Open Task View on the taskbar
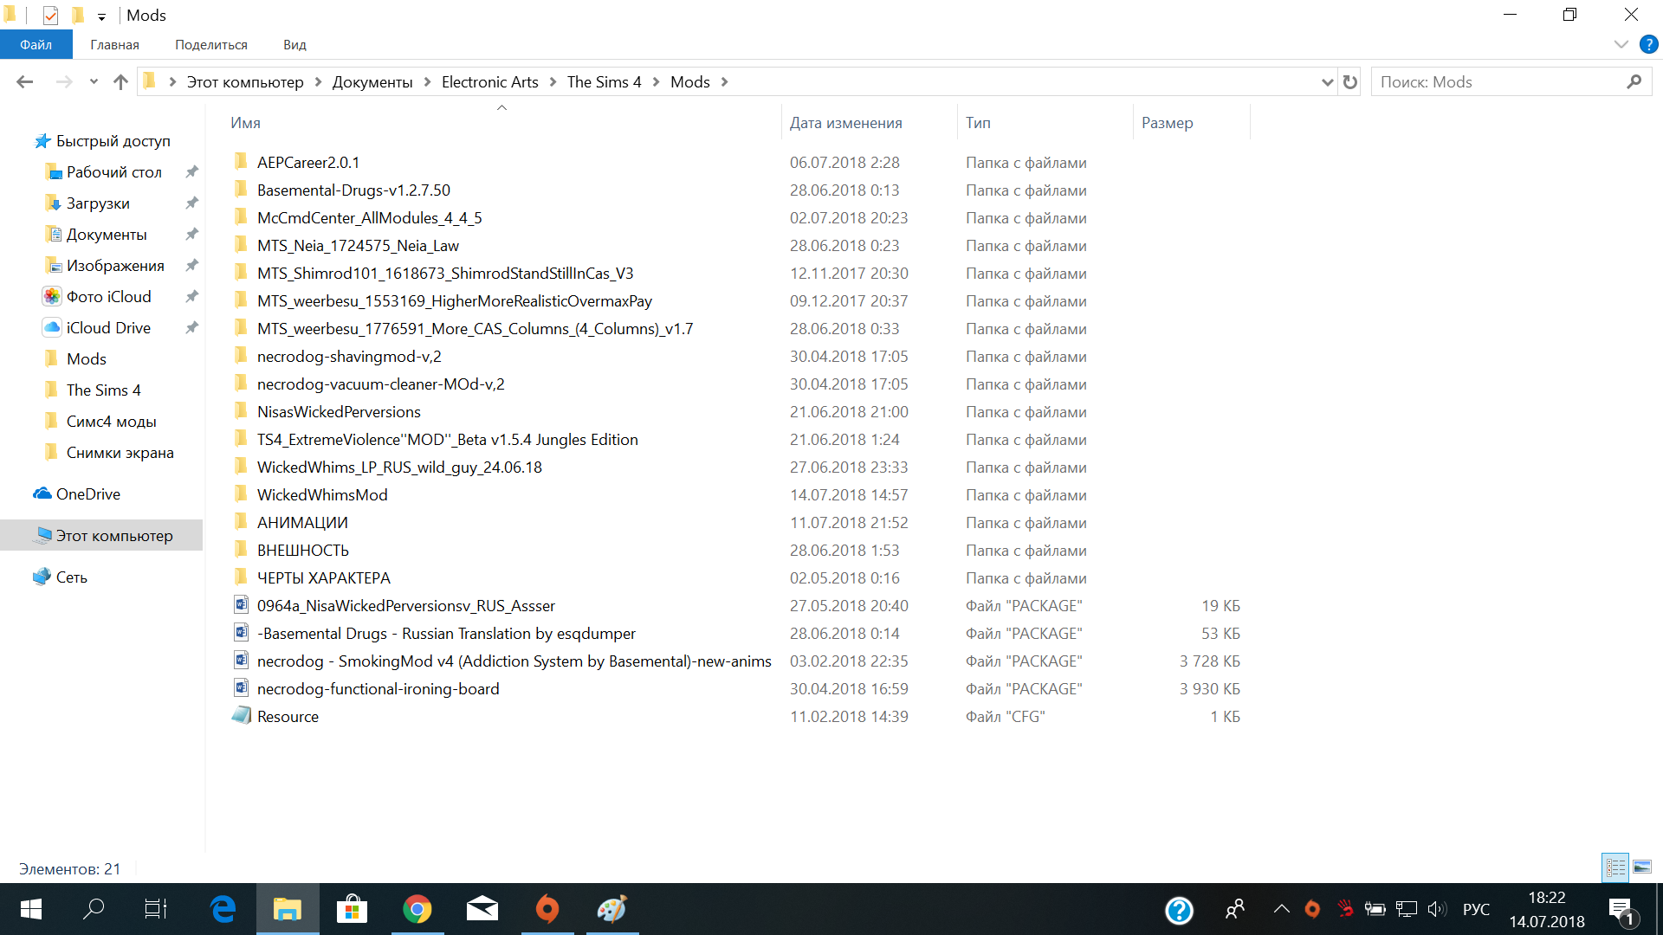Screen dimensions: 1663x935 click(x=156, y=909)
